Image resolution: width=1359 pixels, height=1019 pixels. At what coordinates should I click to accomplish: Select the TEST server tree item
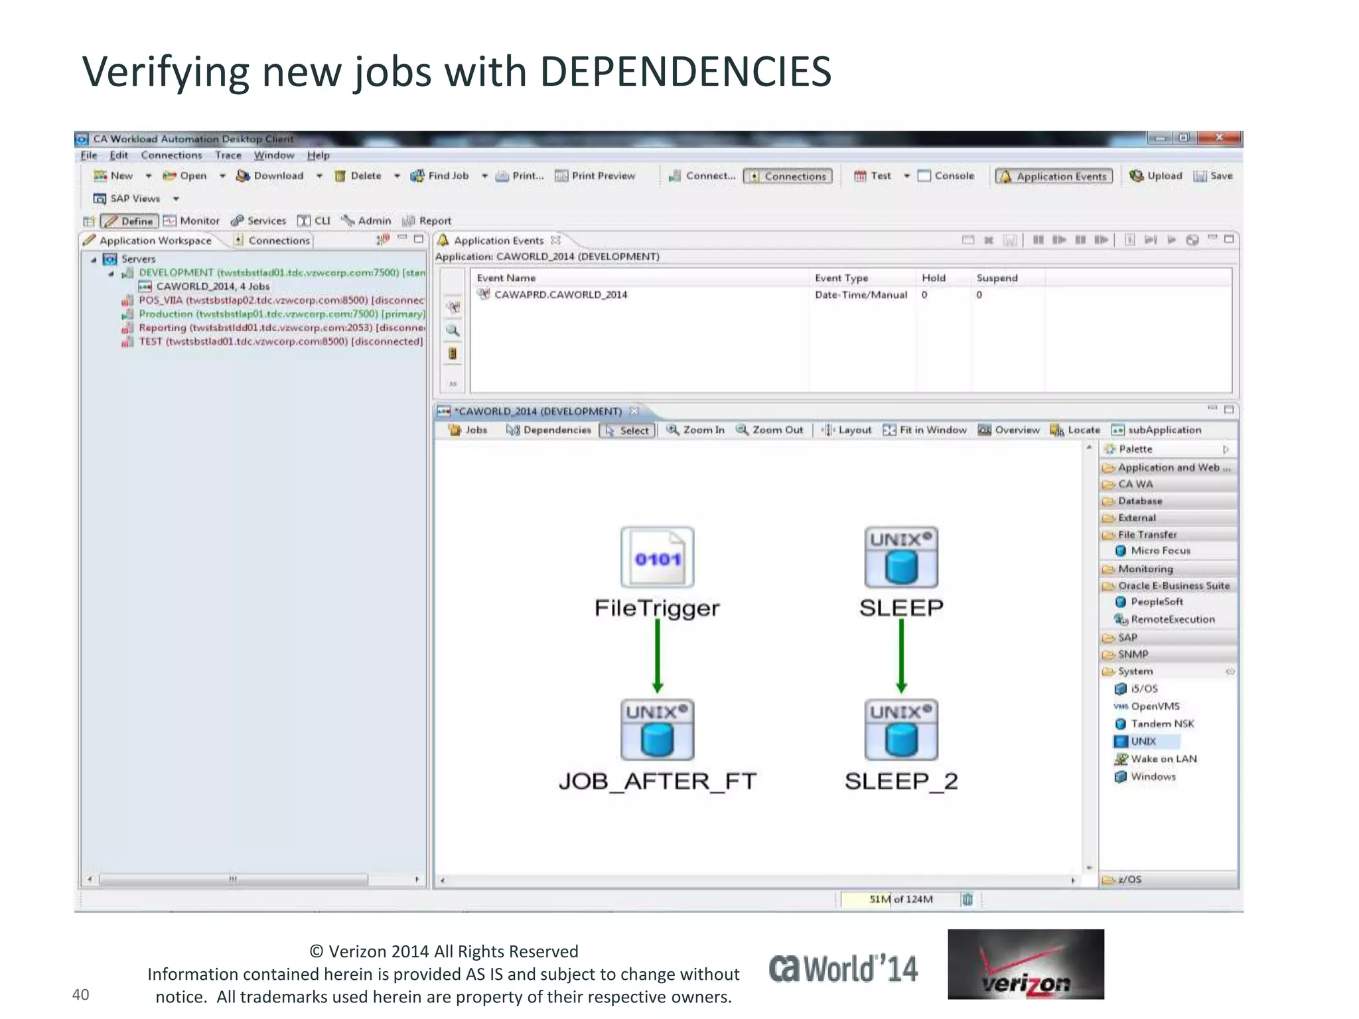tap(272, 342)
